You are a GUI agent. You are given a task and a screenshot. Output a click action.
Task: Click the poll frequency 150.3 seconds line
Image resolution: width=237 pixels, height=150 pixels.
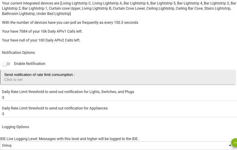tap(70, 23)
